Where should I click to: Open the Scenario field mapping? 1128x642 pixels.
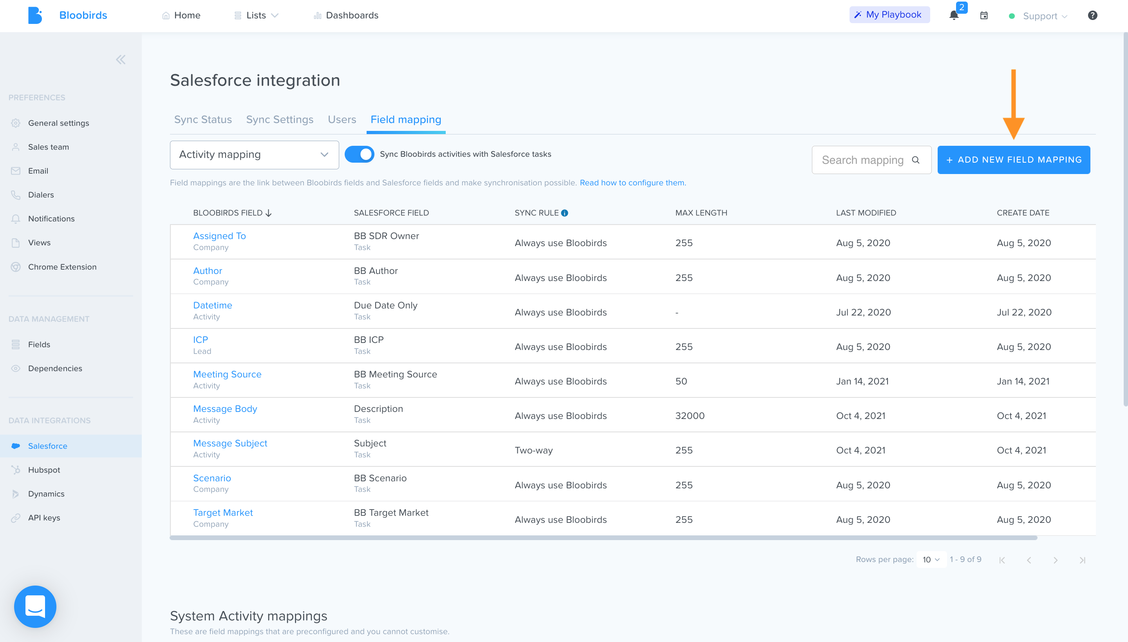[212, 478]
